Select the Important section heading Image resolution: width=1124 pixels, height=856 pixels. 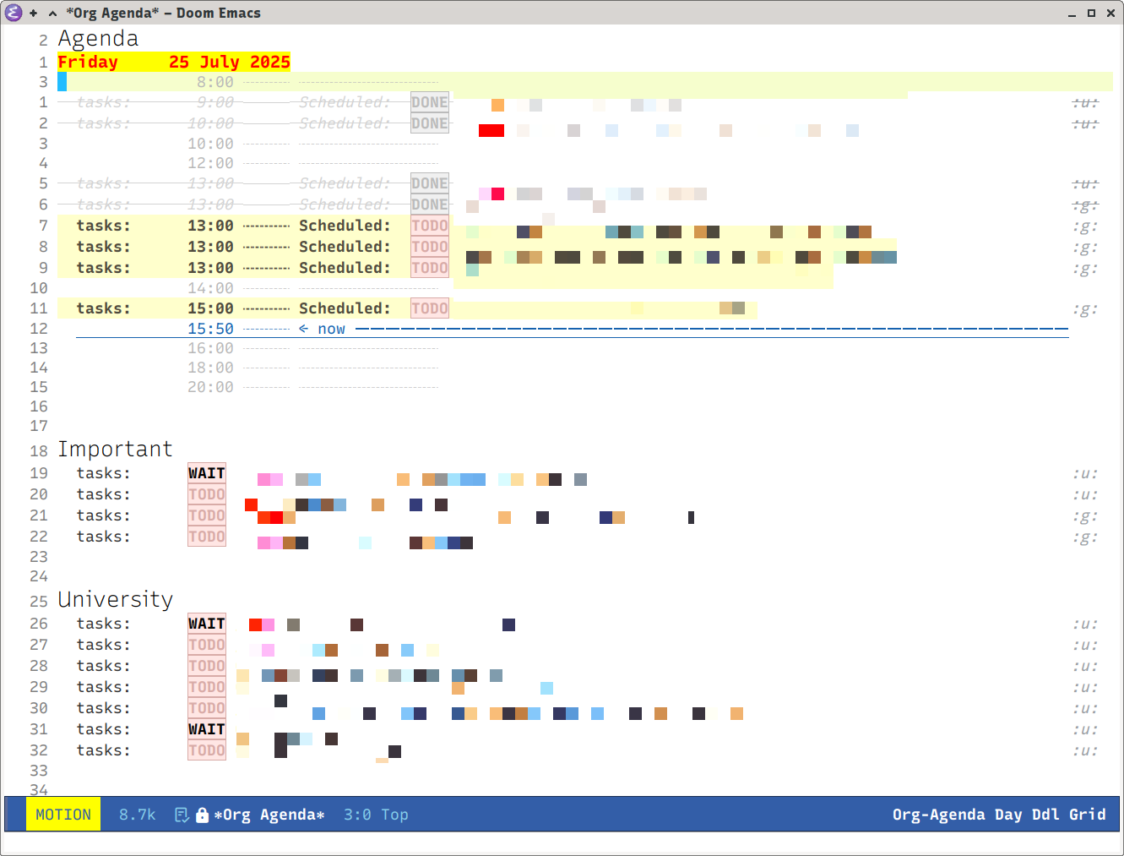tap(115, 449)
